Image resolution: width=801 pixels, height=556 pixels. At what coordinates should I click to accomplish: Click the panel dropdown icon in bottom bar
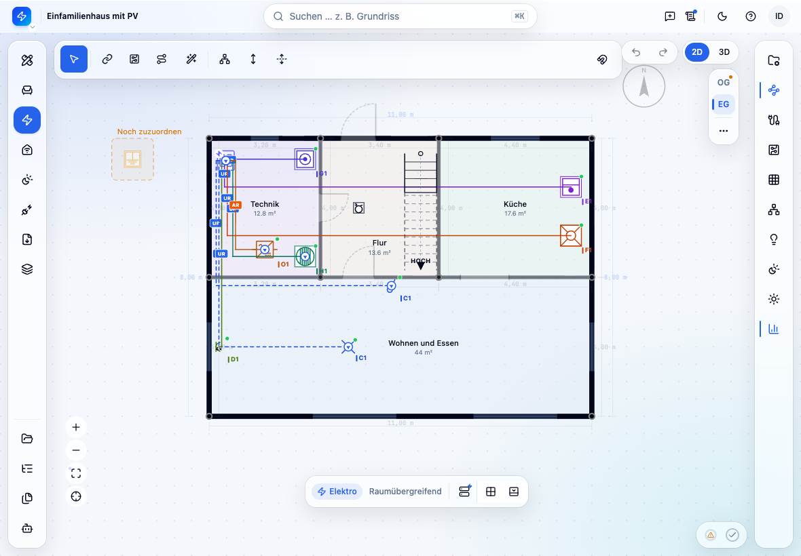514,491
